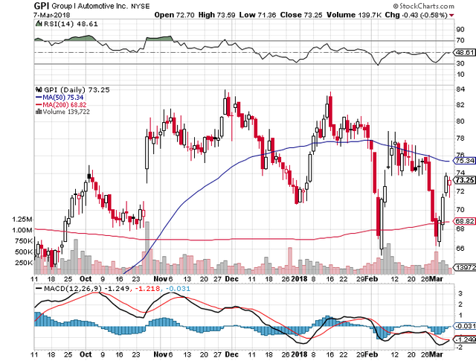Click the MA(50) 75.34 legend label
The image size is (476, 361).
(x=63, y=98)
